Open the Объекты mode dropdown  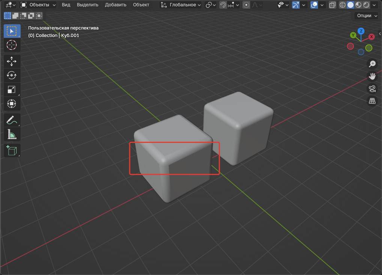click(38, 4)
